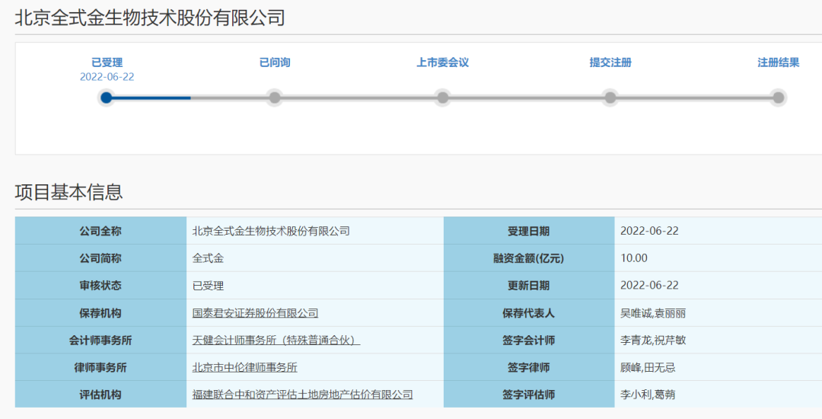Click the 审核状态 value 已受理
The height and width of the screenshot is (419, 822).
208,286
